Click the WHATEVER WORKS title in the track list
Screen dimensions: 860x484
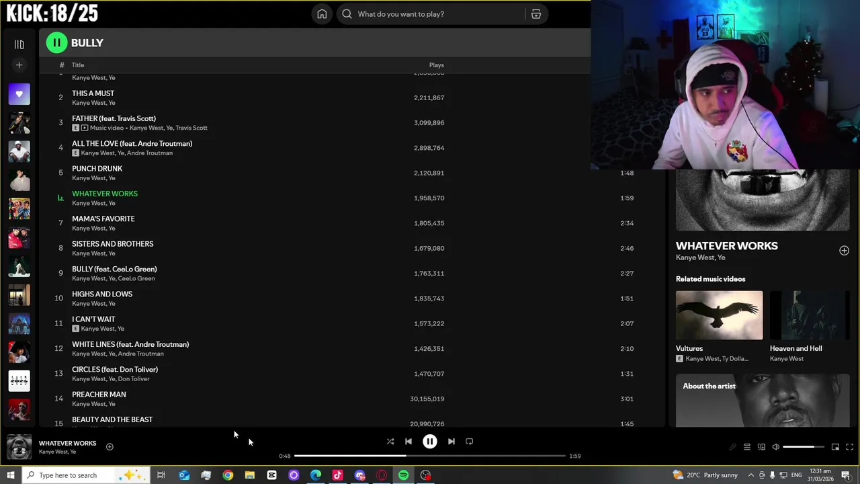pos(105,194)
